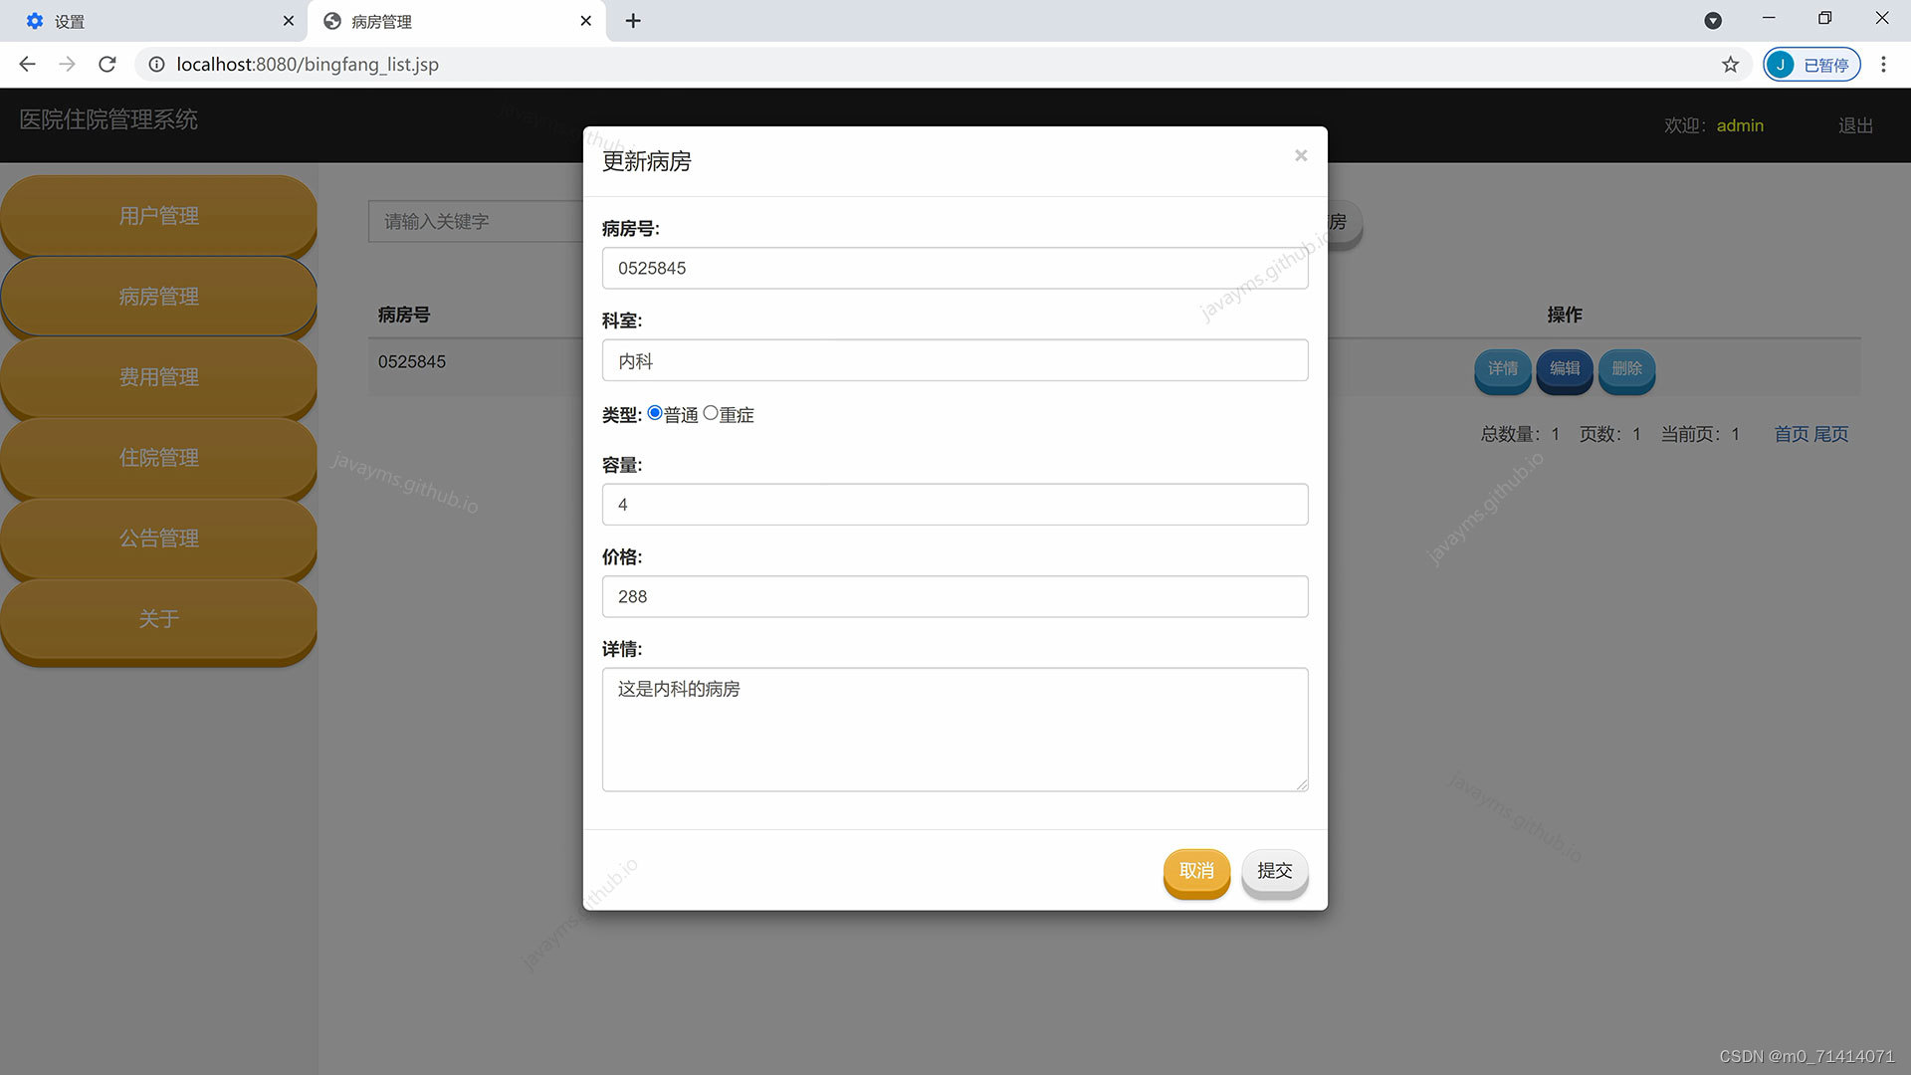The height and width of the screenshot is (1075, 1911).
Task: Go to 尾页 pagination link
Action: coord(1830,434)
